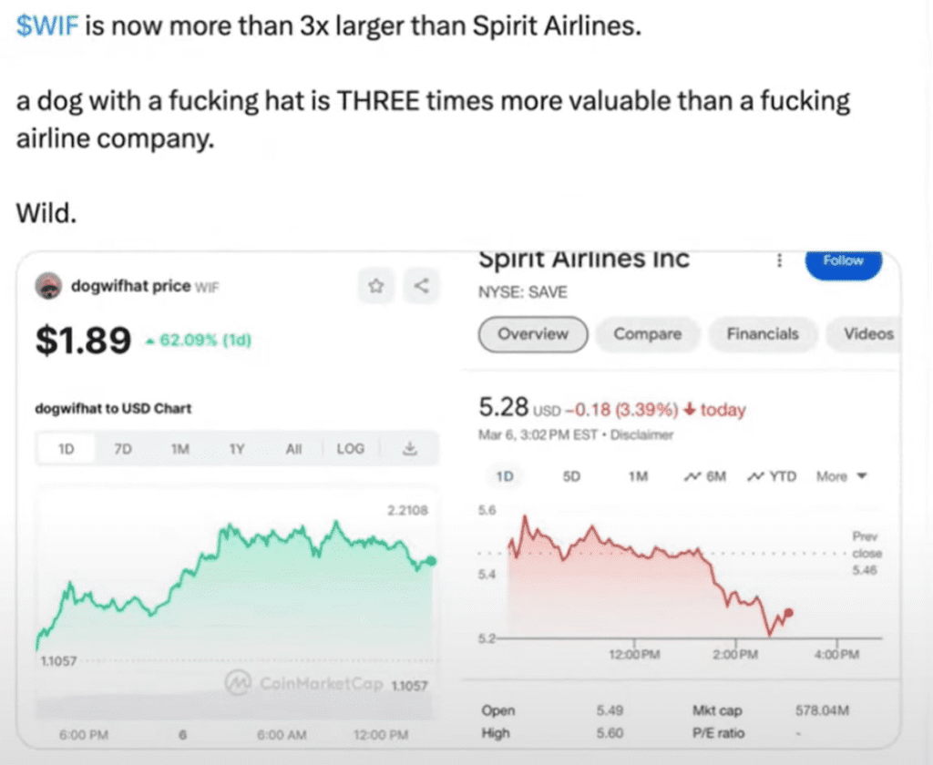Click the share icon beside the star
Screen dimensions: 933x765
pyautogui.click(x=421, y=286)
